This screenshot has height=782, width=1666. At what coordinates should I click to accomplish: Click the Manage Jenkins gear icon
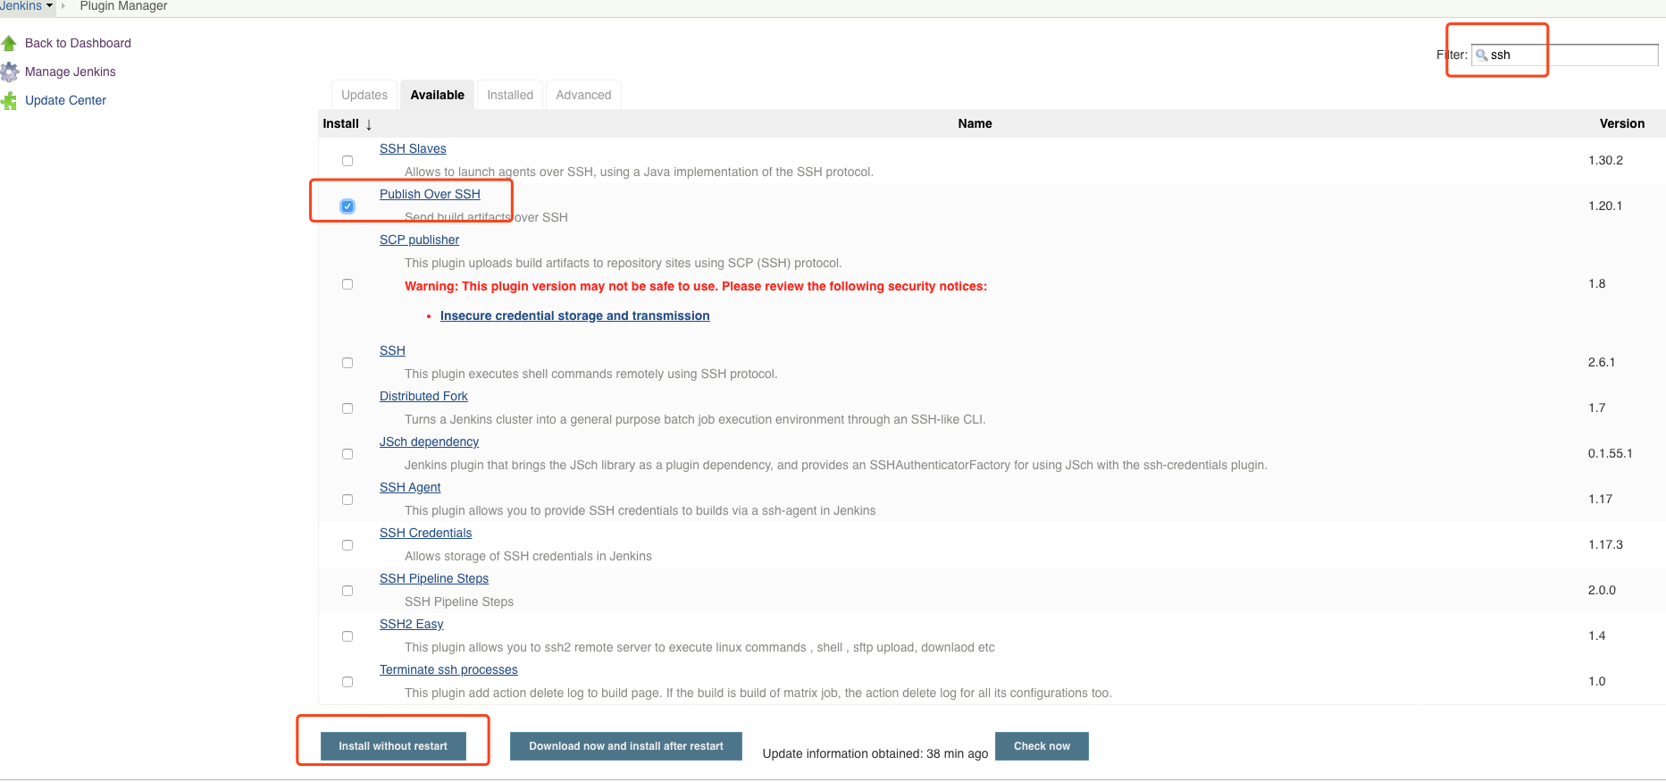pos(9,71)
